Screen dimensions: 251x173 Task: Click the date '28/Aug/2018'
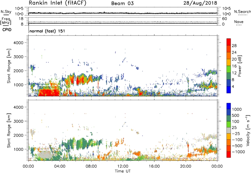[x=200, y=3]
